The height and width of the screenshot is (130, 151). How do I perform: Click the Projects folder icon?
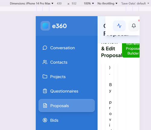click(x=45, y=76)
